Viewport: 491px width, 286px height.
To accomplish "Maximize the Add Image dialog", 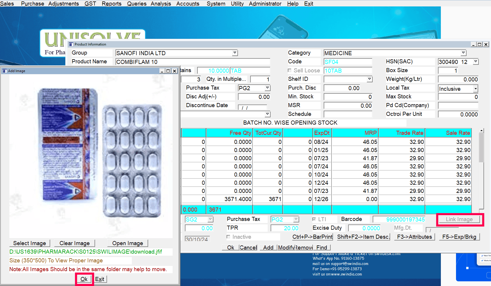I will click(168, 71).
